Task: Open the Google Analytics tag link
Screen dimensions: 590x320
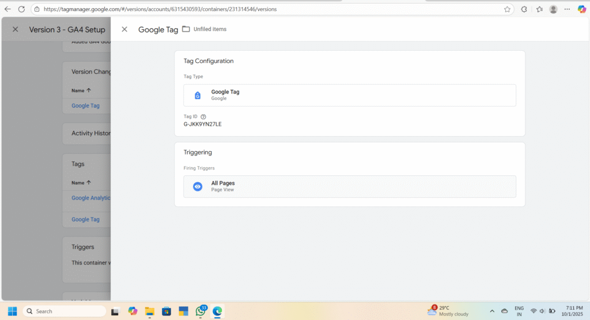Action: 90,198
